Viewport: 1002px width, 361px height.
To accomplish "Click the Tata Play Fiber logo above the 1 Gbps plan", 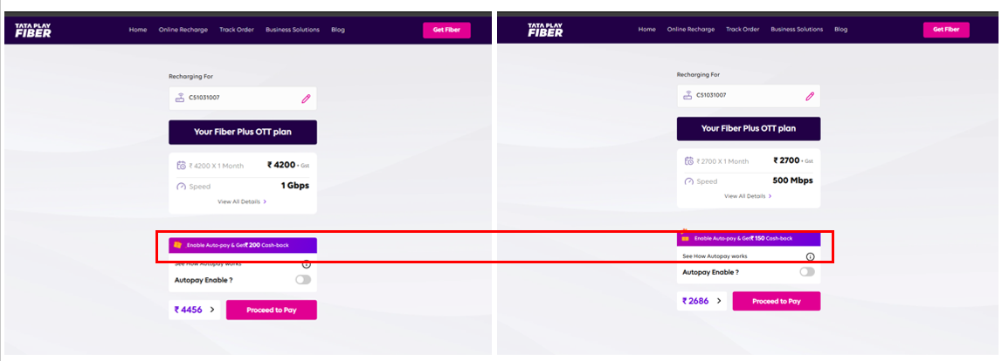I will (x=33, y=30).
